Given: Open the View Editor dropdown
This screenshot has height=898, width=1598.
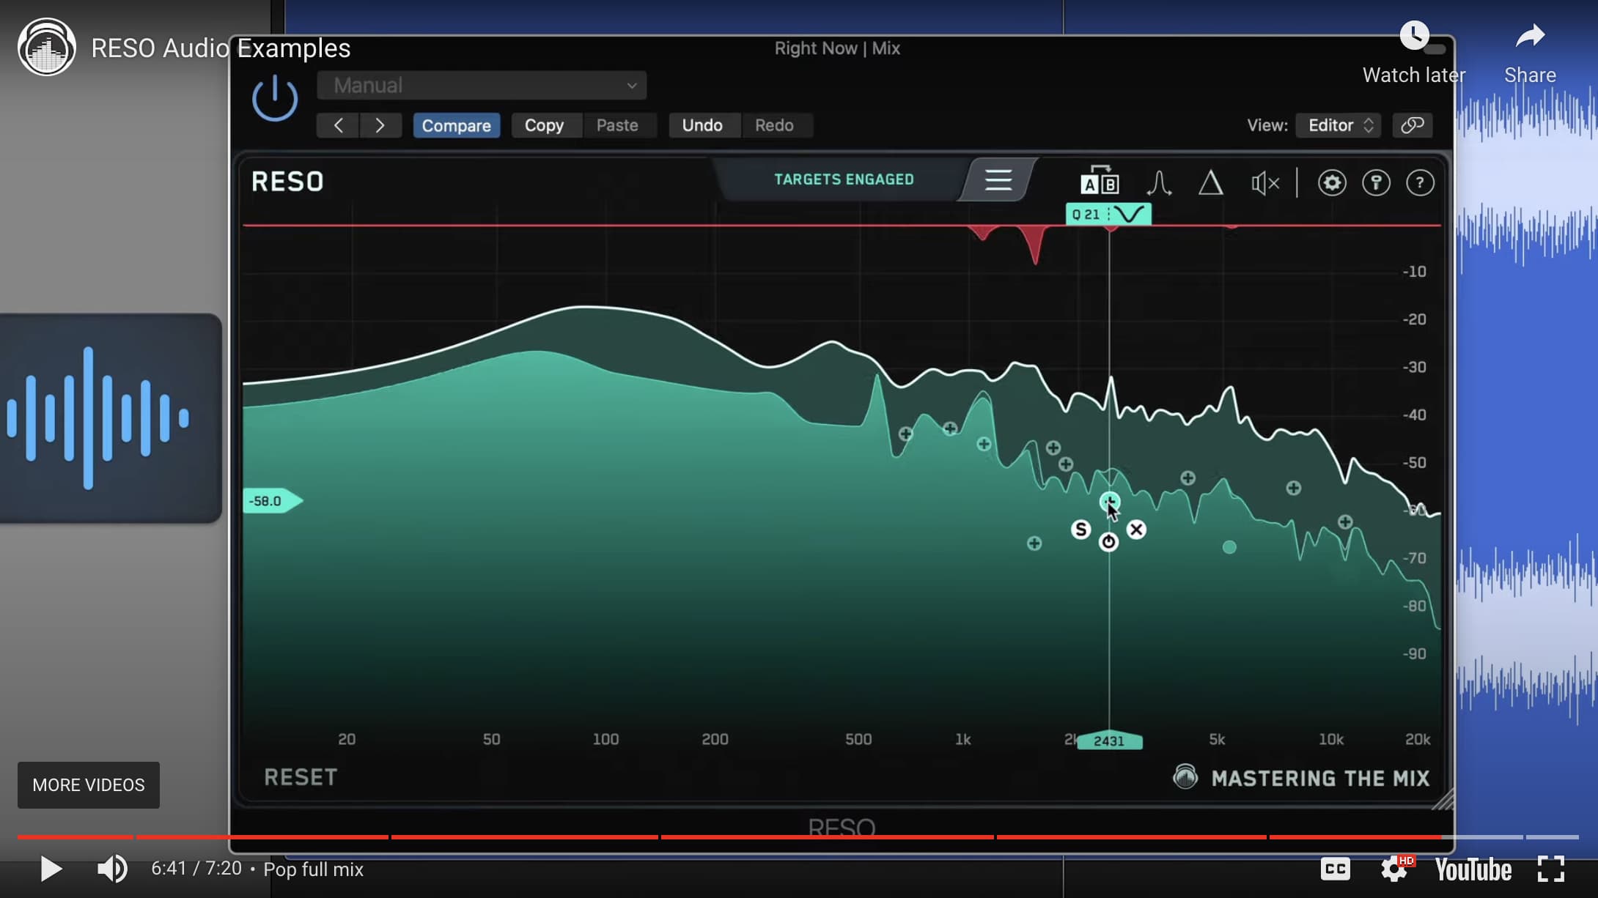Looking at the screenshot, I should pos(1339,125).
